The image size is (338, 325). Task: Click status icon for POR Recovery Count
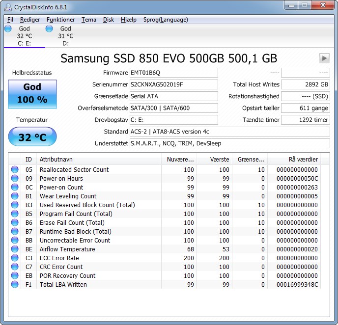(15, 275)
